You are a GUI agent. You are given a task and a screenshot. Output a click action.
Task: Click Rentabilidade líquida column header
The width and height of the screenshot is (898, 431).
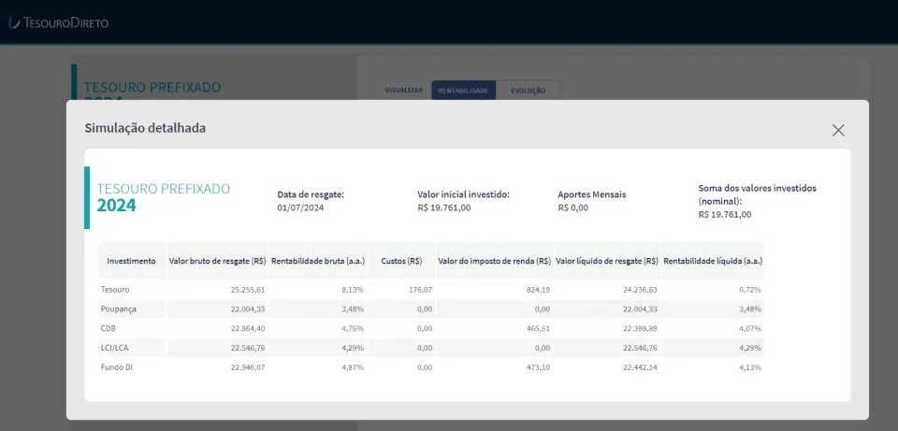click(713, 261)
